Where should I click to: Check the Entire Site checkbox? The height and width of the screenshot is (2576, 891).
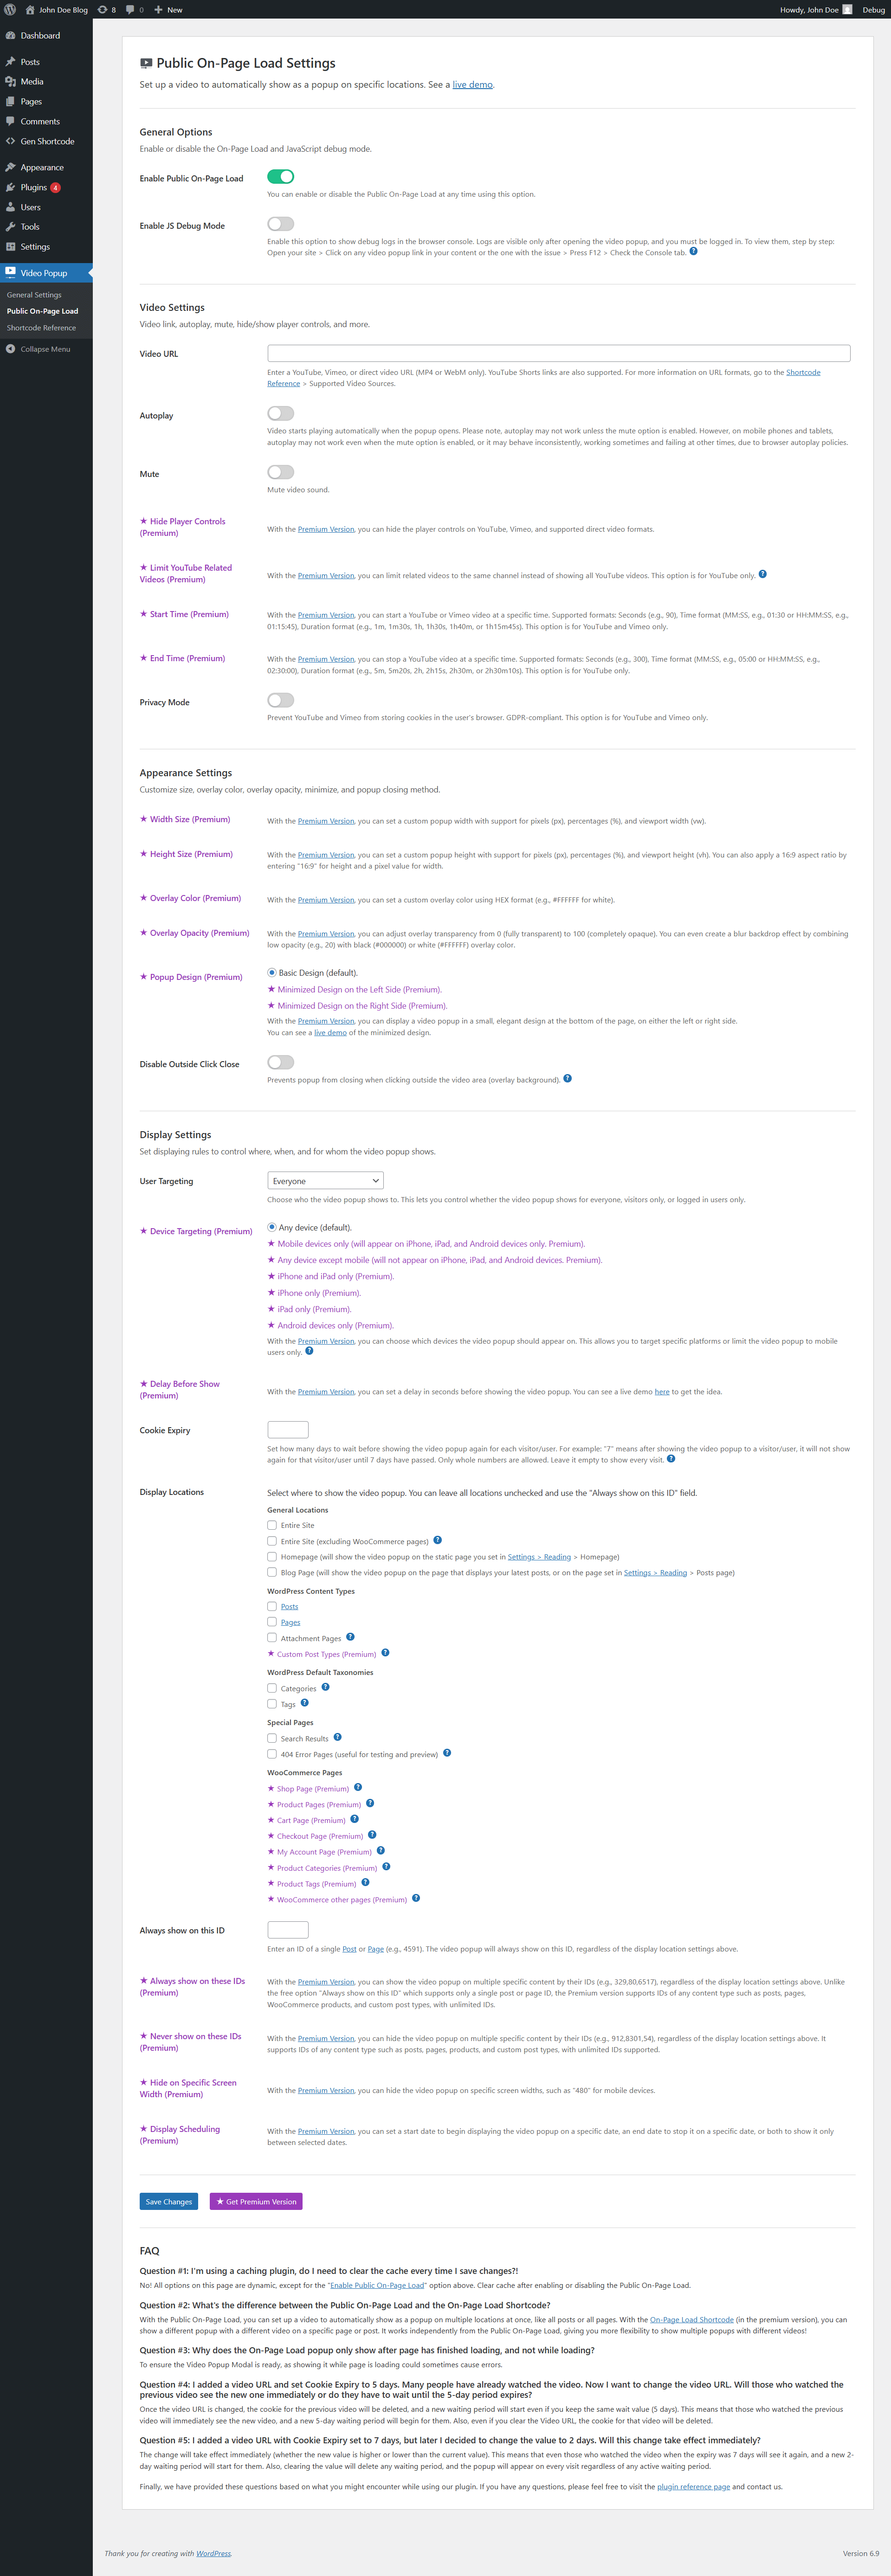pyautogui.click(x=272, y=1525)
